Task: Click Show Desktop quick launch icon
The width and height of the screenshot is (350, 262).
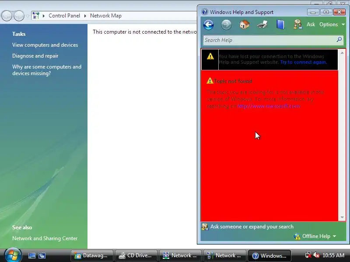Action: click(31, 255)
